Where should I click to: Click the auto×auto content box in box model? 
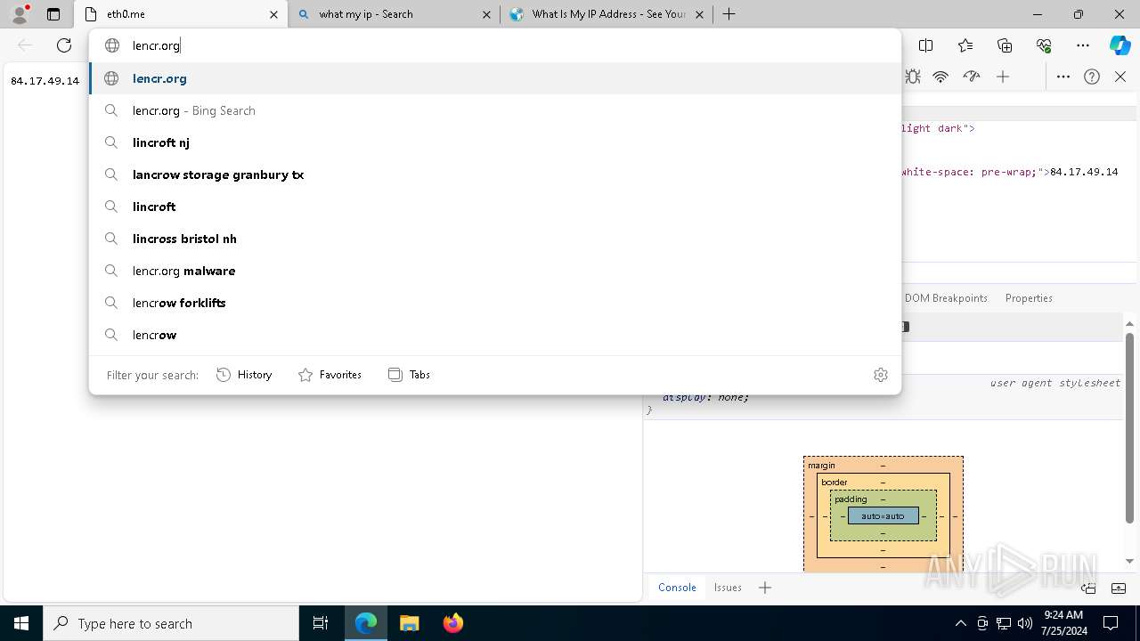coord(883,515)
